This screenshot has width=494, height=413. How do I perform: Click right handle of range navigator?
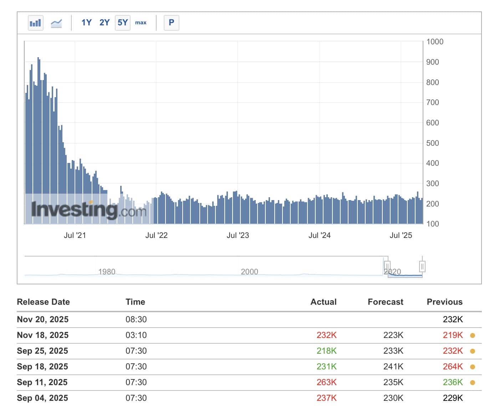pyautogui.click(x=422, y=266)
